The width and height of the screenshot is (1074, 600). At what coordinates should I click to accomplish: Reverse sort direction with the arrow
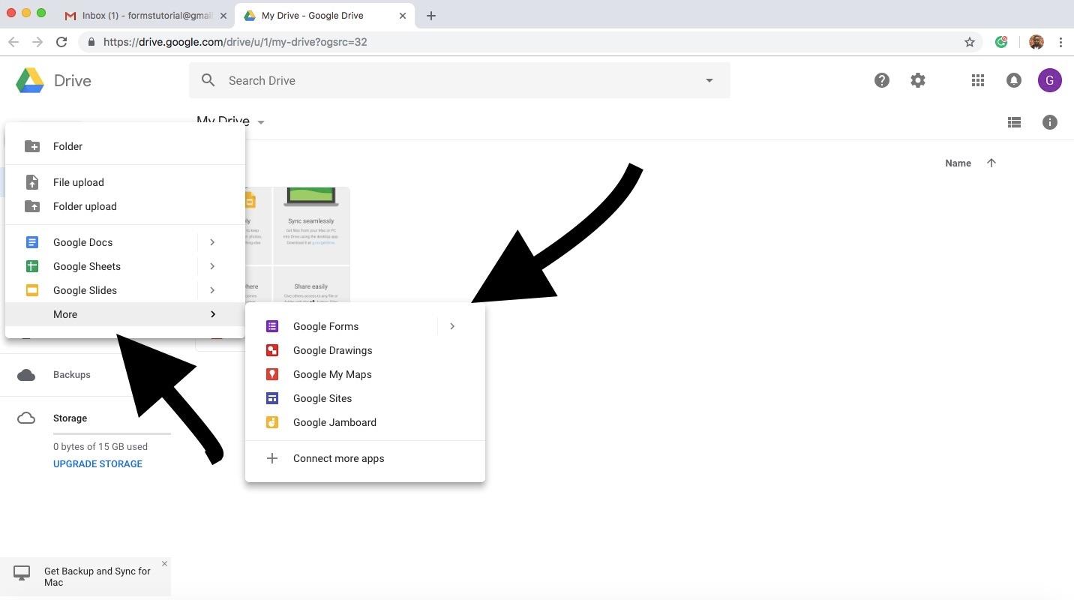click(991, 163)
